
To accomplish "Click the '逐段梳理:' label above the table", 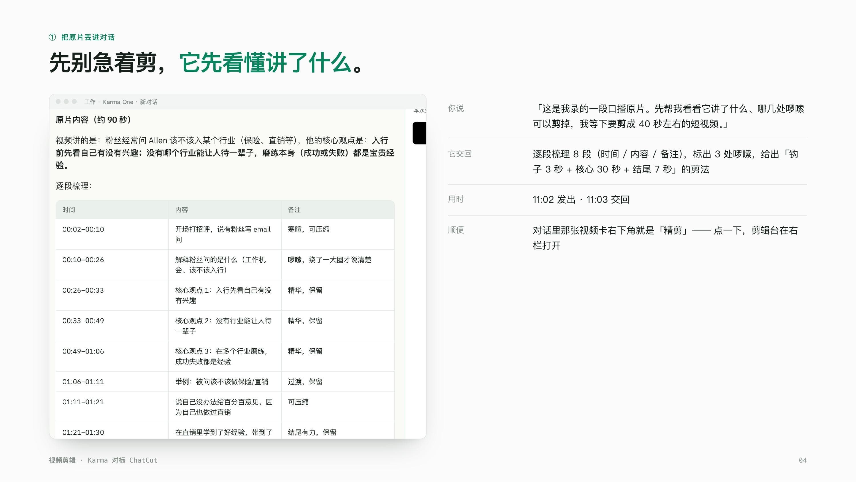I will point(74,186).
